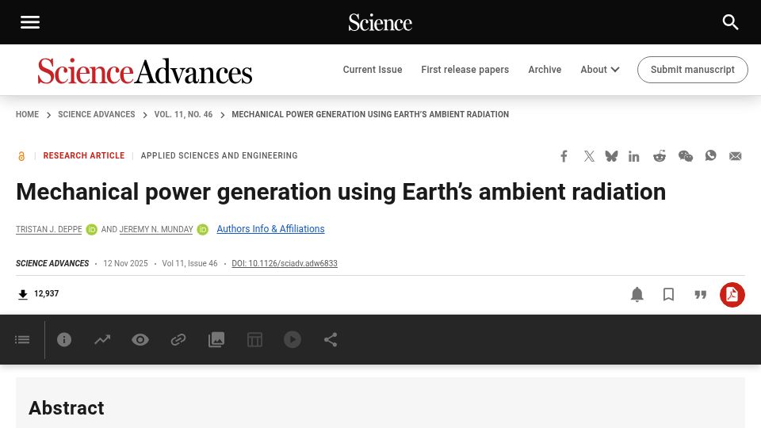Open the tables panel
Viewport: 761px width, 428px height.
[x=254, y=340]
